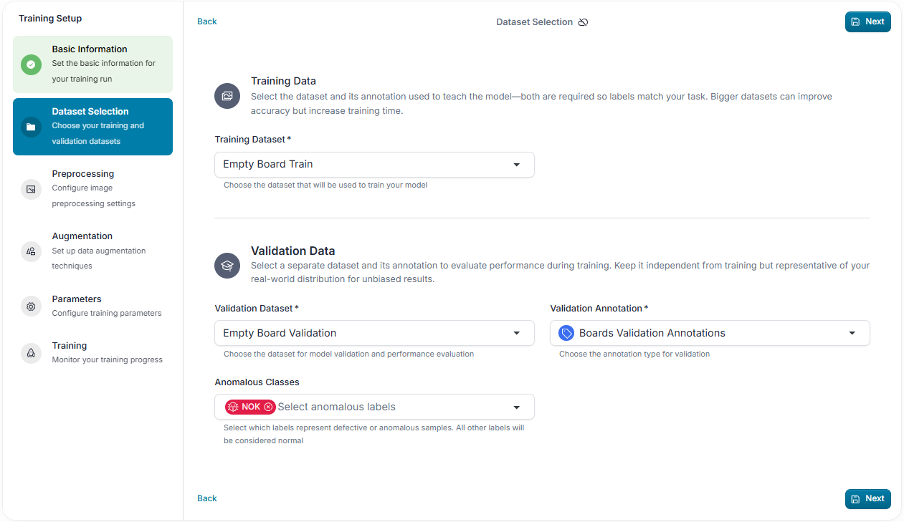Click the Validation Data graduation cap icon
Image resolution: width=904 pixels, height=522 pixels.
click(227, 266)
